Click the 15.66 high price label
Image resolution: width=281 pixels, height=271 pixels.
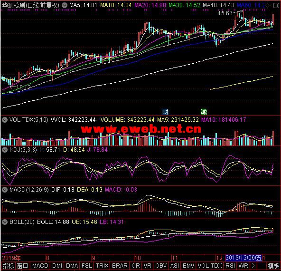225,13
